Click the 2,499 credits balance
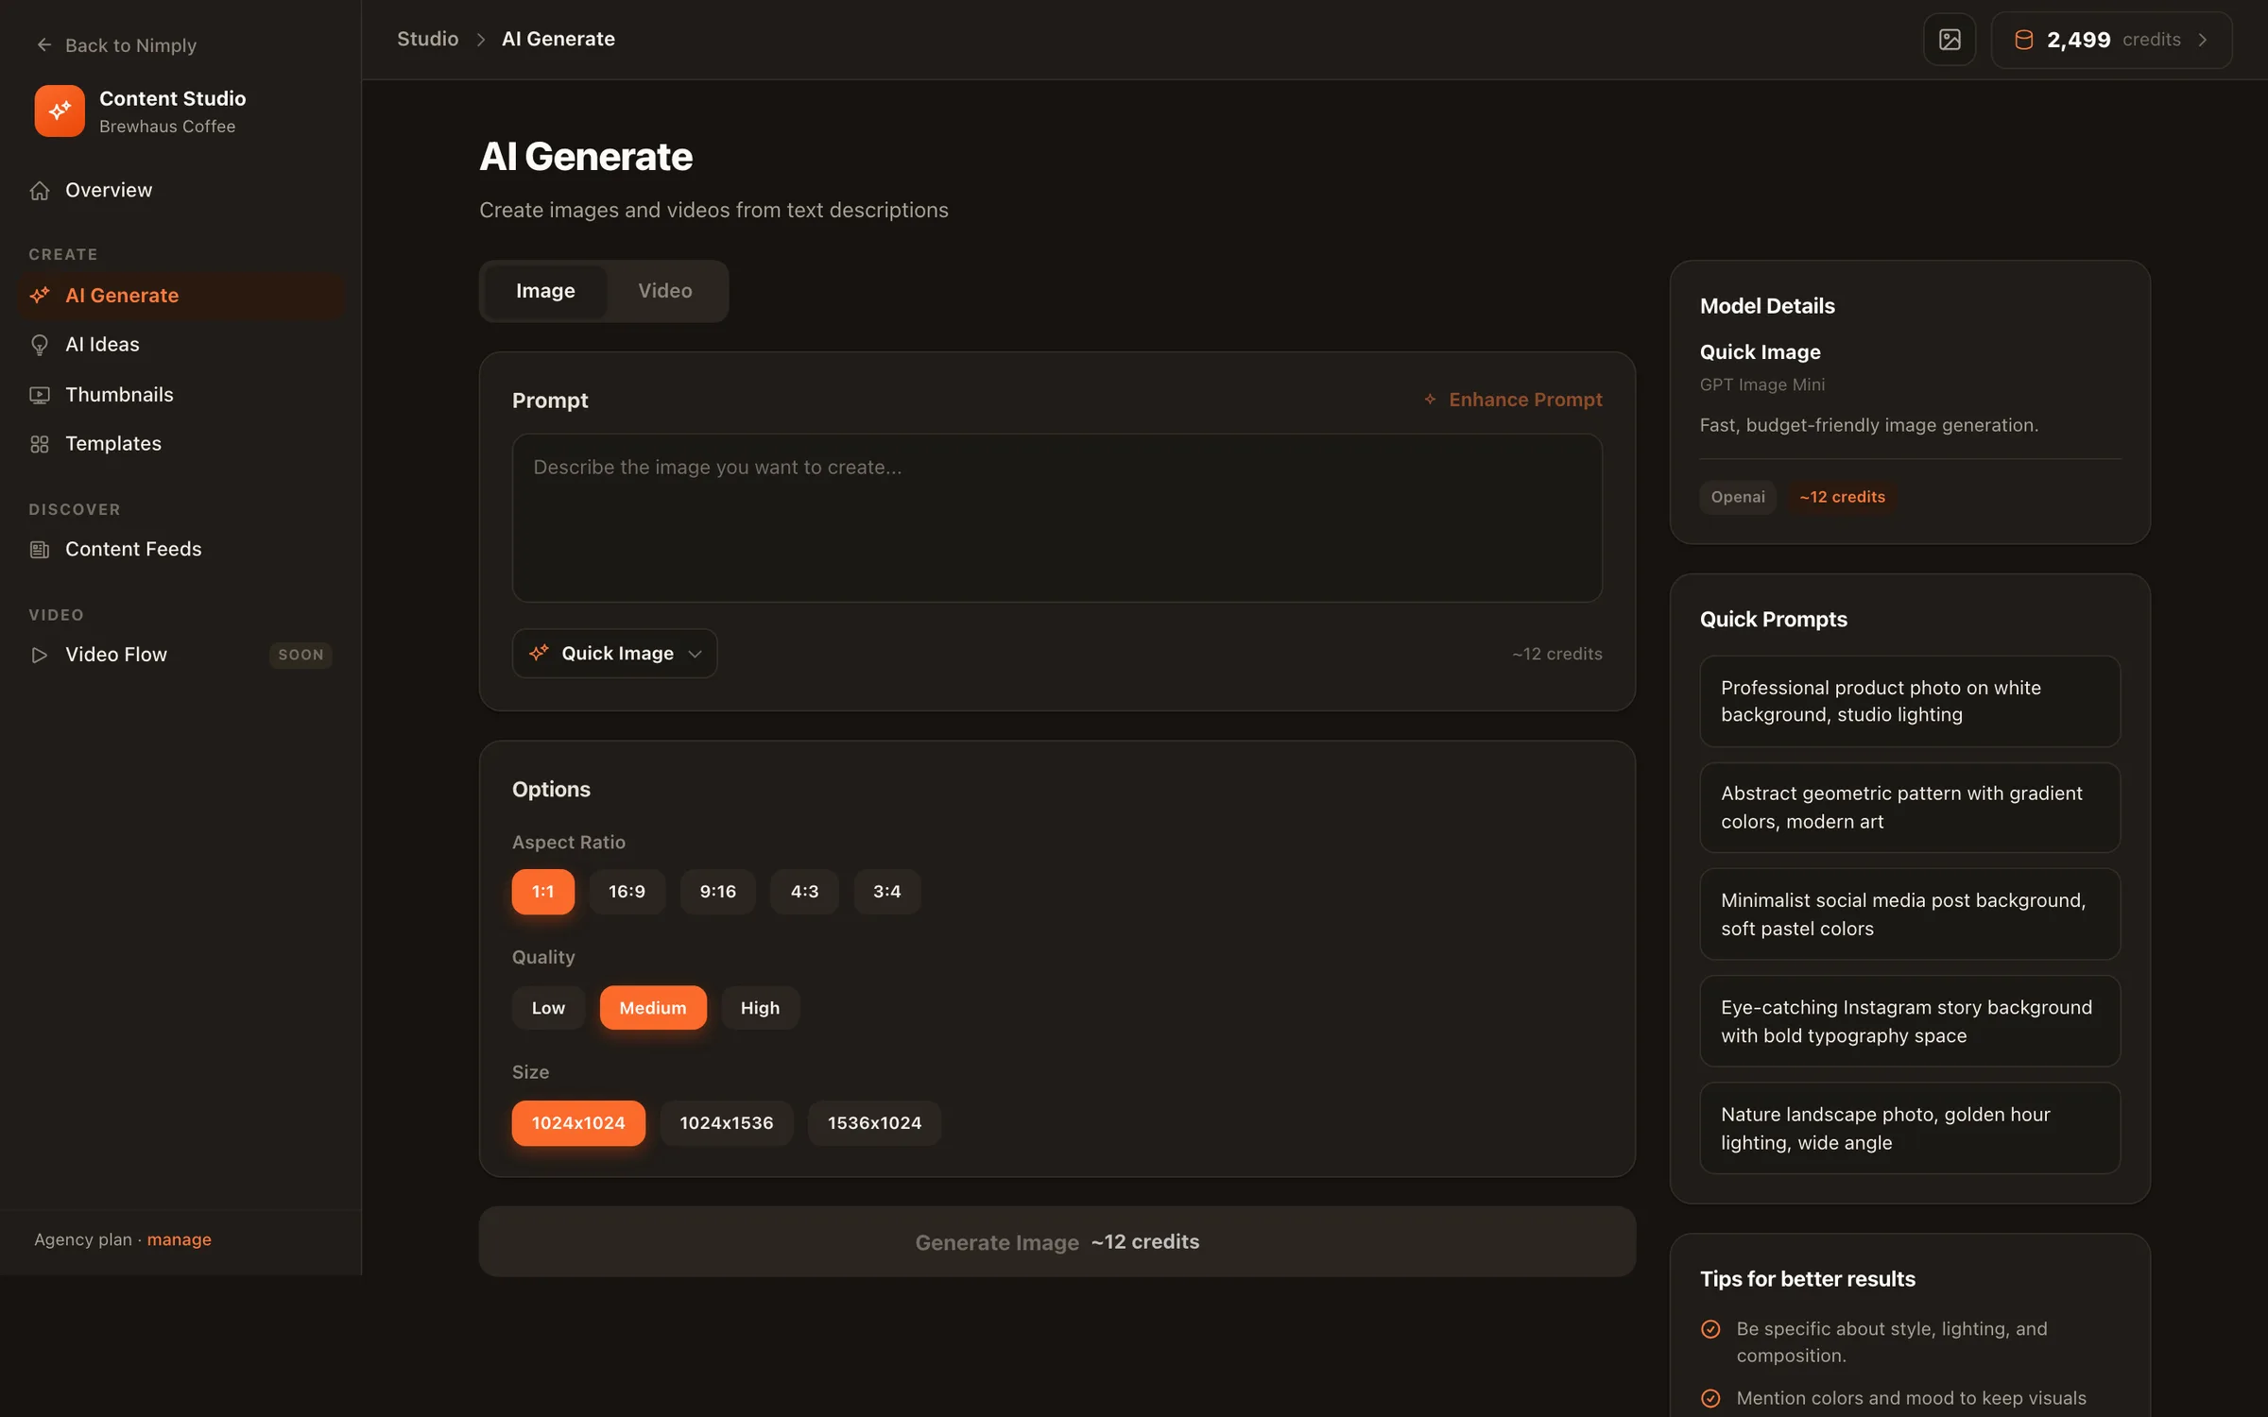This screenshot has width=2268, height=1417. 2111,40
